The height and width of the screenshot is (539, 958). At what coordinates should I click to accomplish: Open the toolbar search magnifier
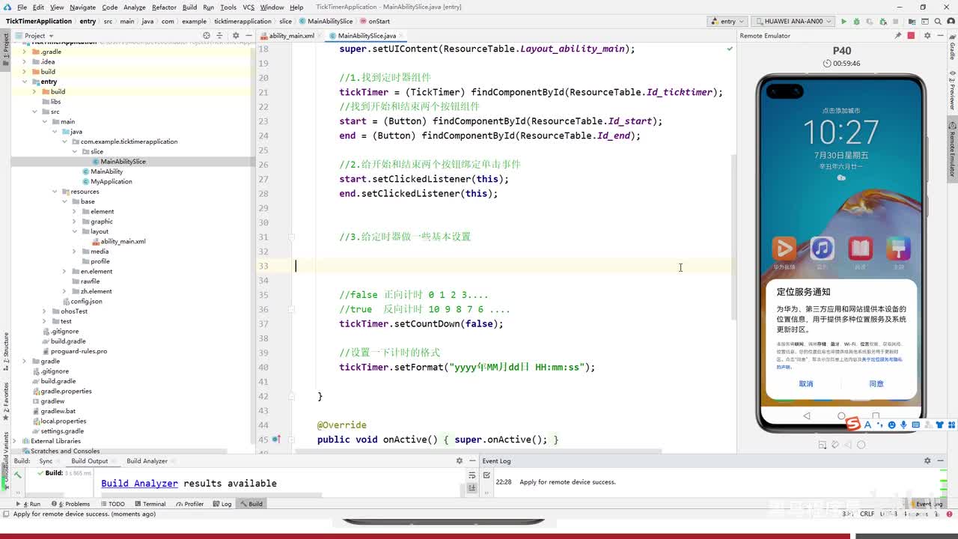pyautogui.click(x=937, y=22)
